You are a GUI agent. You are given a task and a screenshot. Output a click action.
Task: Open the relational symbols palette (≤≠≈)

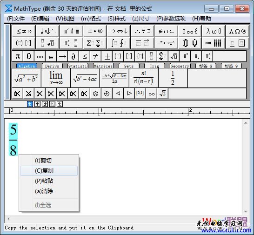(24, 31)
